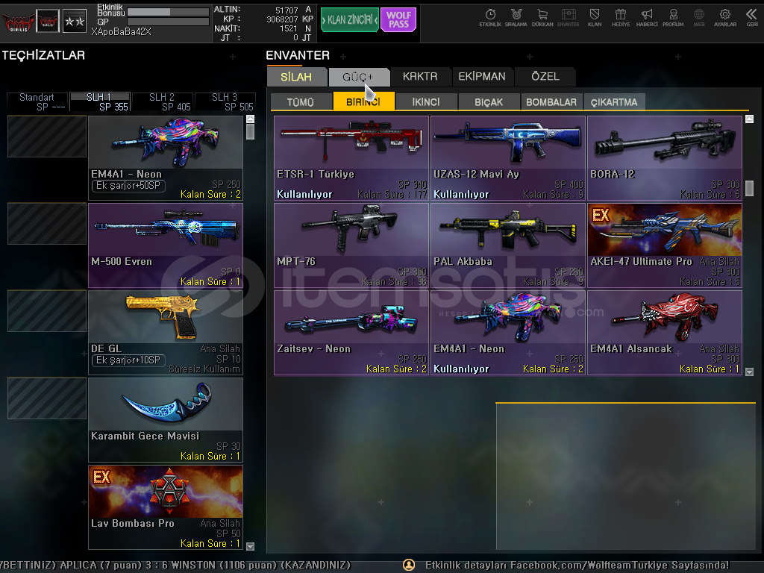Click the equipped DE GL pistol slot

166,333
